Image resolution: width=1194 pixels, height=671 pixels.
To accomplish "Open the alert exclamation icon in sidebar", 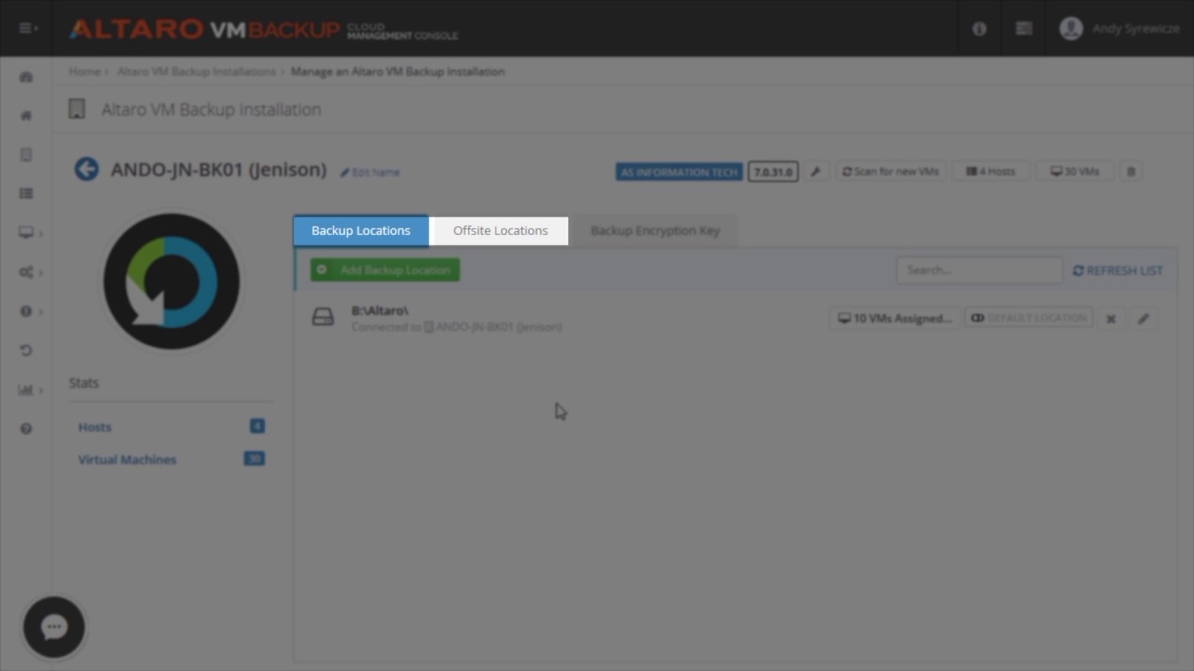I will (26, 311).
